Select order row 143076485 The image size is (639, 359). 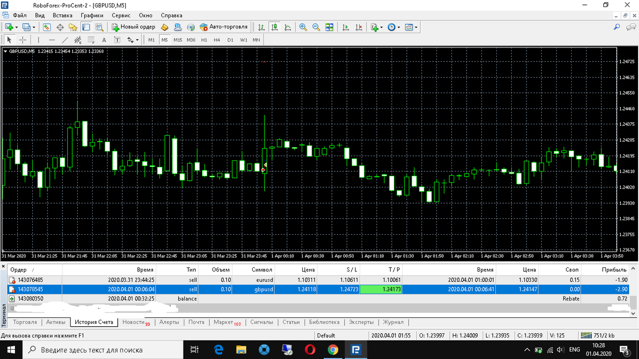[319, 280]
